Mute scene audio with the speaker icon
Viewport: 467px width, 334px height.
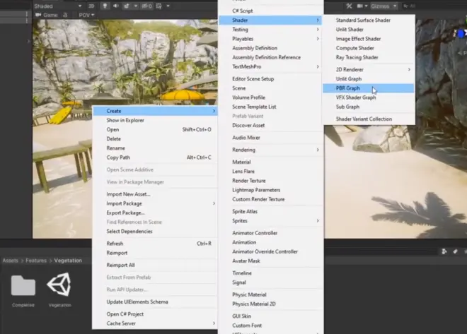[116, 6]
